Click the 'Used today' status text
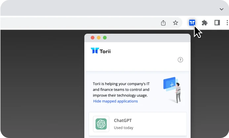Image resolution: width=229 pixels, height=138 pixels. 124,128
